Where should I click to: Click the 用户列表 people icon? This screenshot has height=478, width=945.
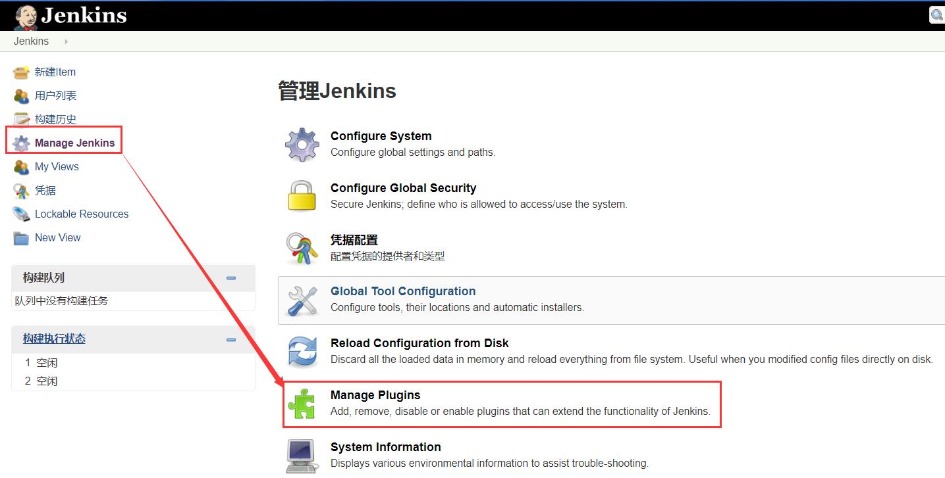(x=21, y=96)
